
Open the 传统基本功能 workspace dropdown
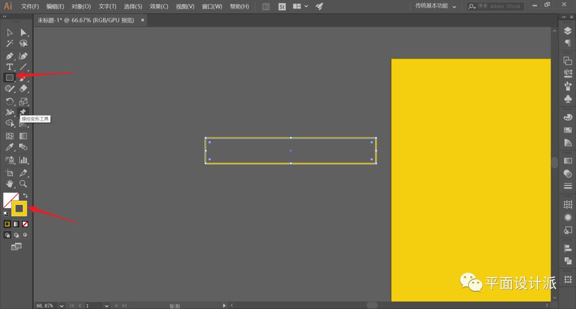pos(436,6)
